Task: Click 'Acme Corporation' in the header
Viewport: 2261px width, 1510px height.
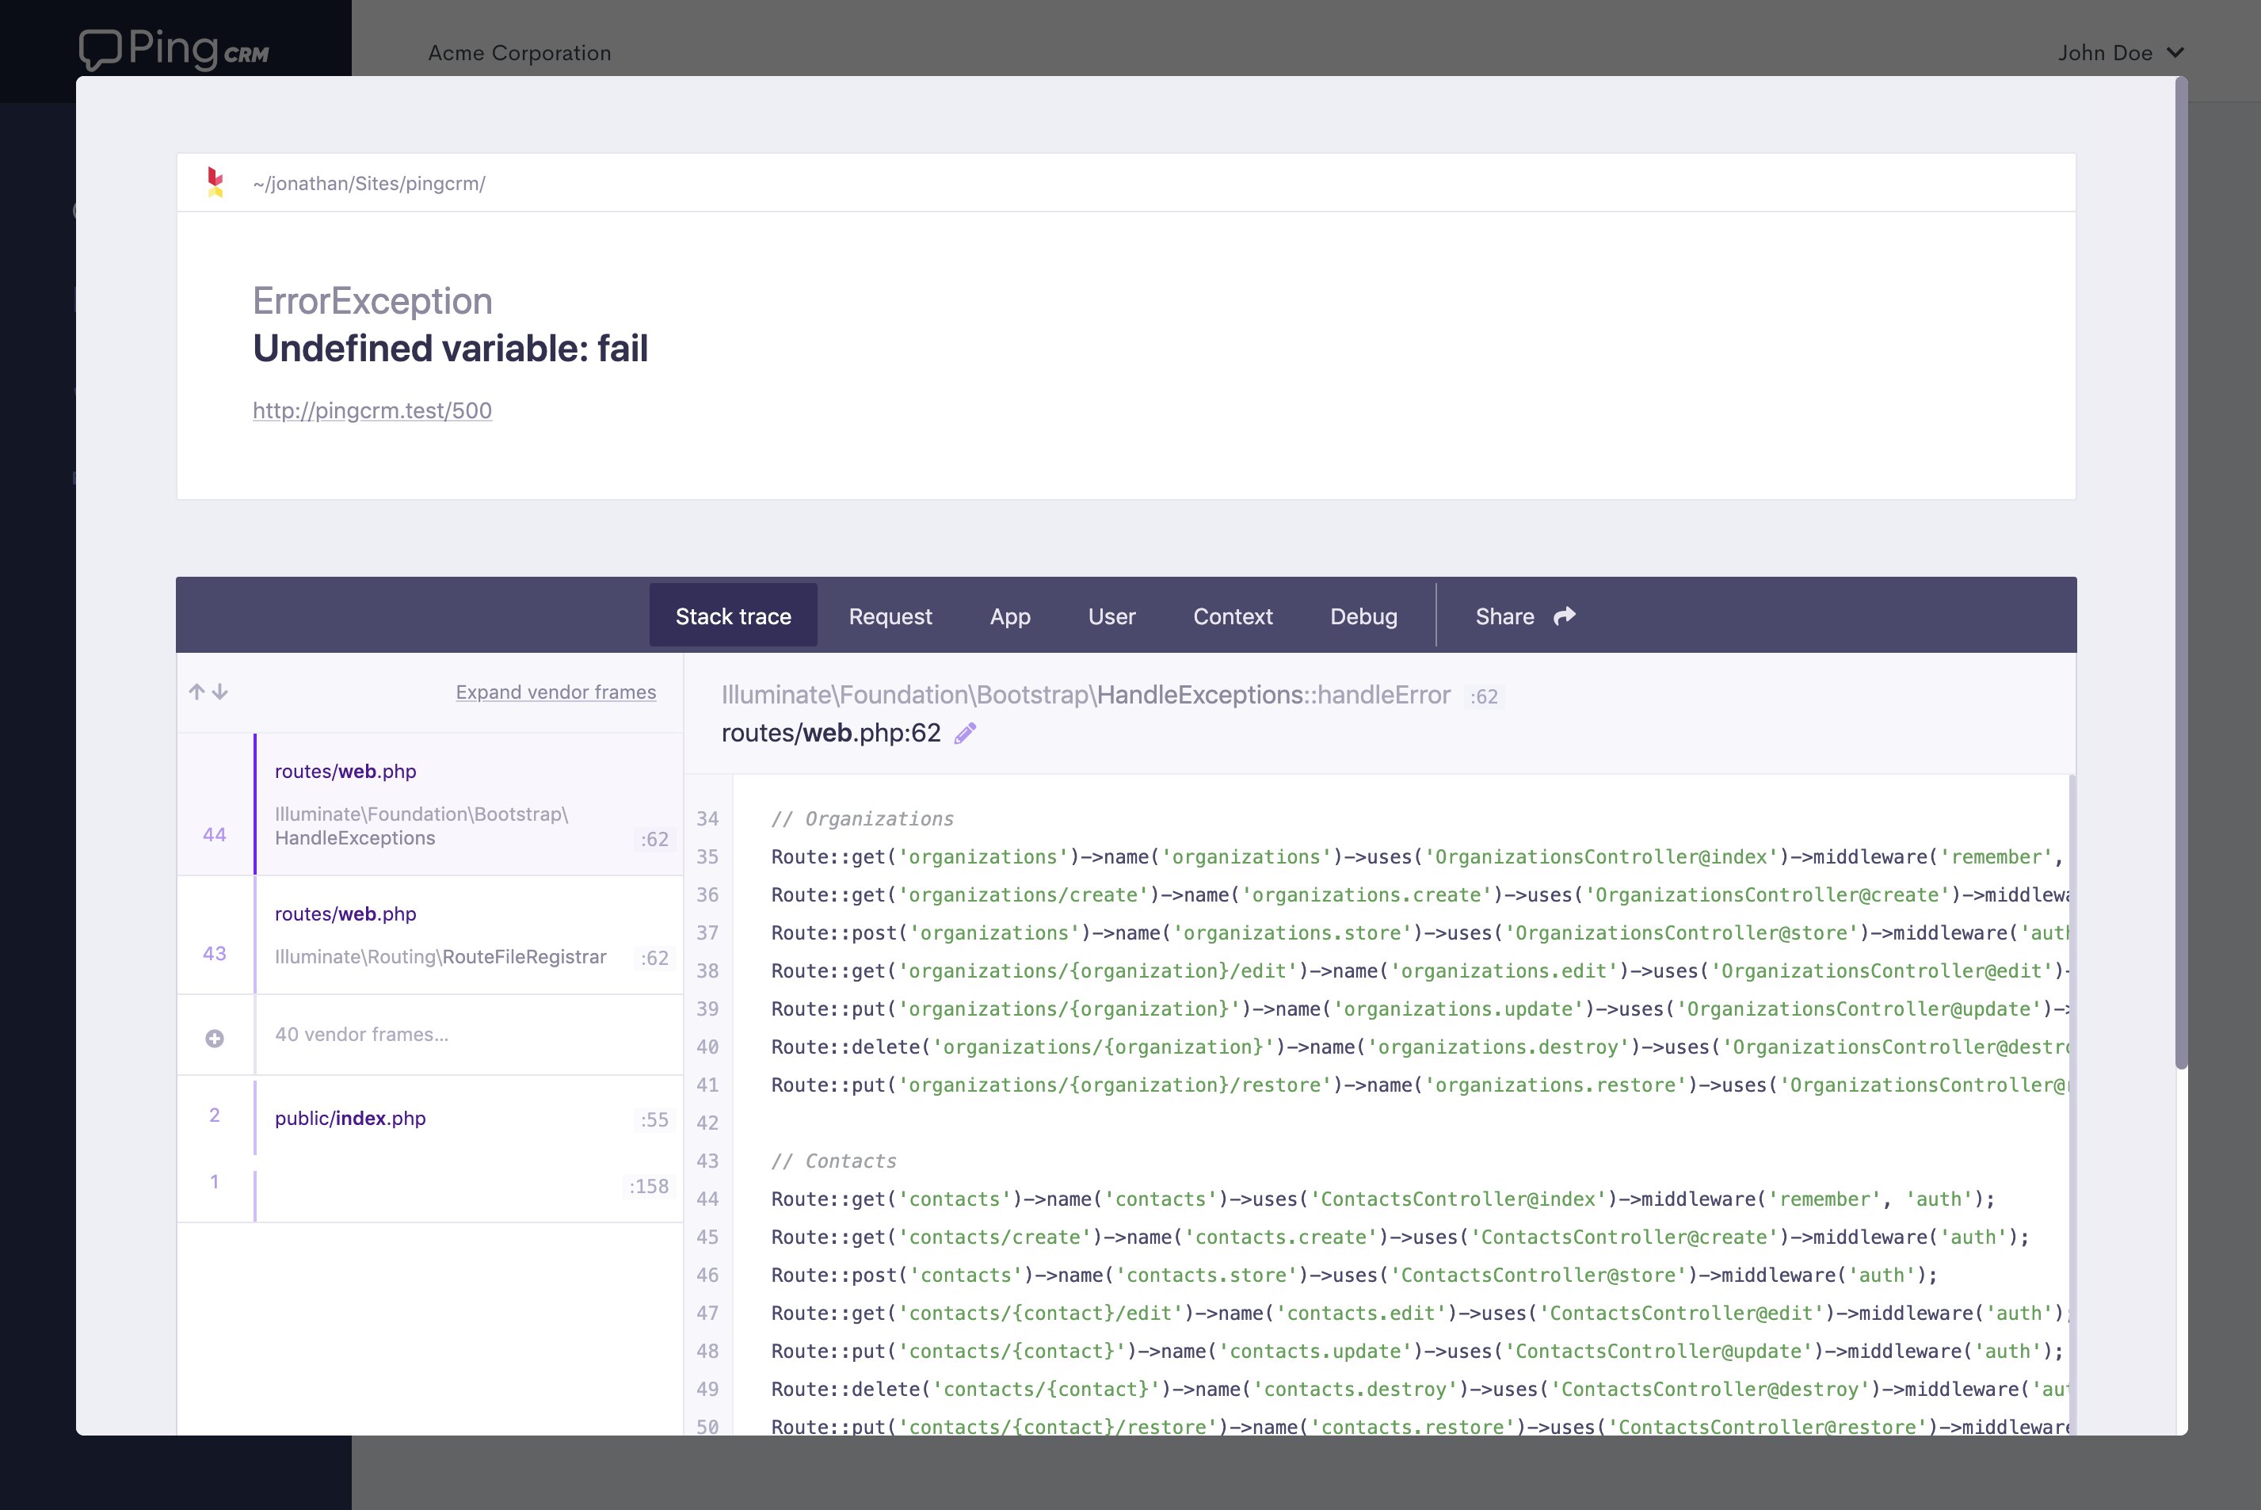Action: click(519, 53)
